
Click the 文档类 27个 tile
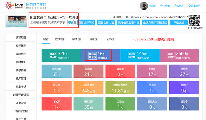pos(184,71)
